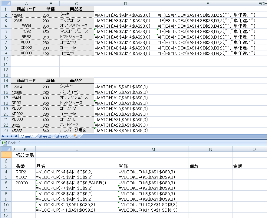Click the previous-sheet navigation arrow
The image size is (267, 218).
point(7,136)
